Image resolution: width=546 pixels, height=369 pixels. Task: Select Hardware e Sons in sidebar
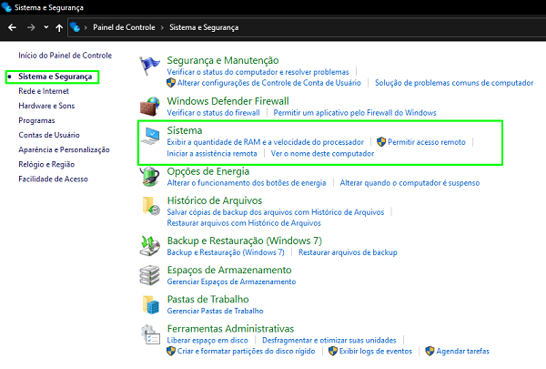[46, 106]
